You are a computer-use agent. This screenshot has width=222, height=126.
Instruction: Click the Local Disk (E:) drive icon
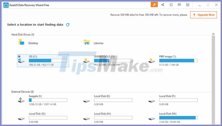coord(86,101)
